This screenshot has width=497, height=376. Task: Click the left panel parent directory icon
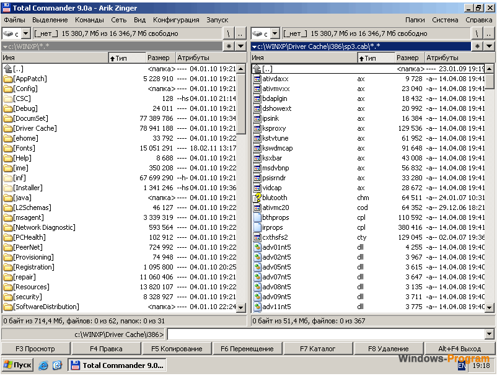coord(8,69)
